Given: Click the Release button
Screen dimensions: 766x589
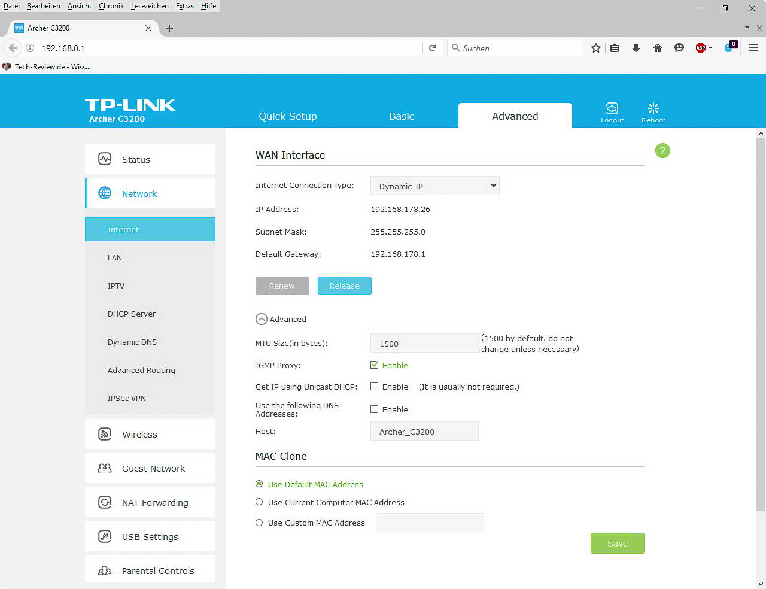Looking at the screenshot, I should click(x=345, y=286).
